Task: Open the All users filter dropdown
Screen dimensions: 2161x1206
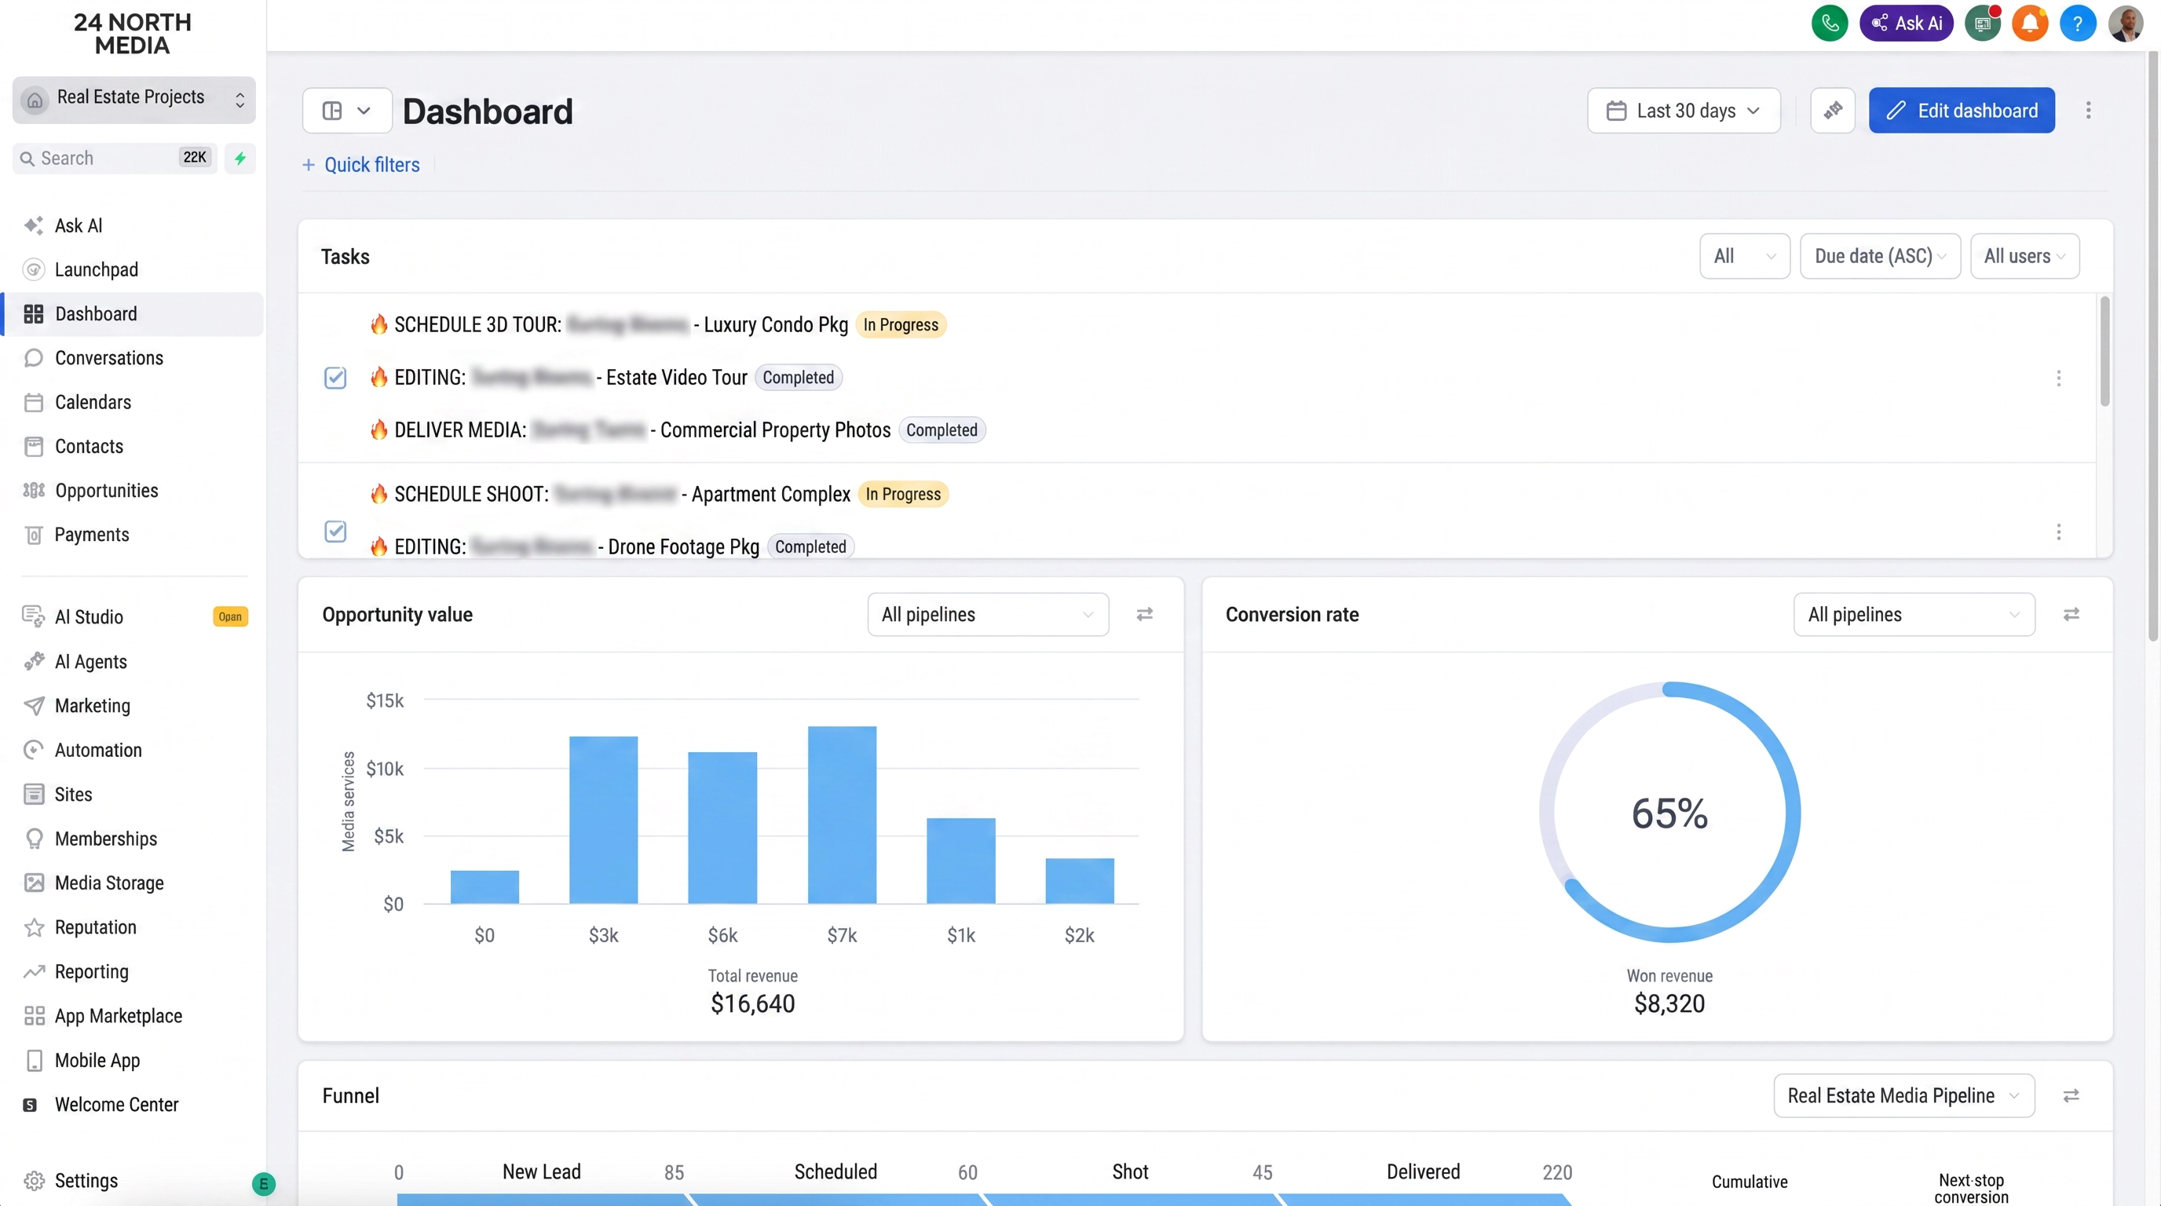Action: tap(2024, 256)
